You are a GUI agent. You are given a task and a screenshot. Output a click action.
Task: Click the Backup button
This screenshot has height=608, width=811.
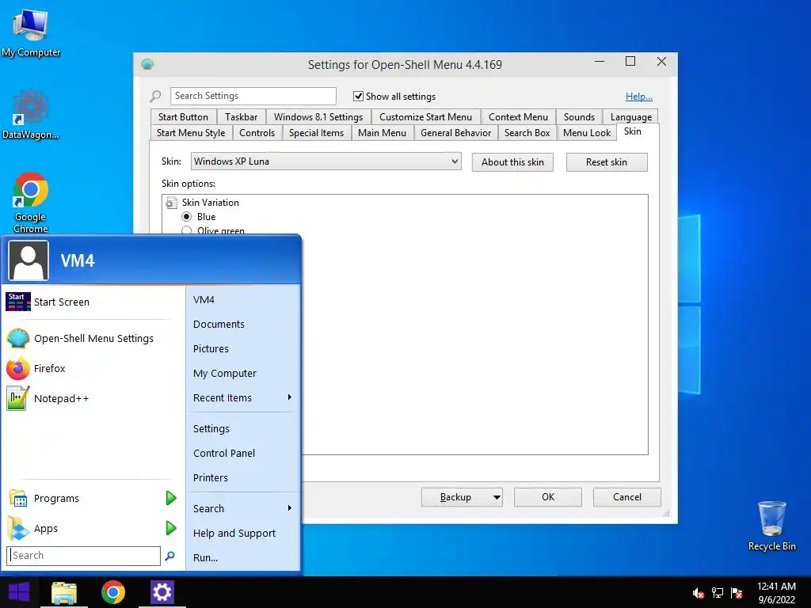pyautogui.click(x=455, y=497)
